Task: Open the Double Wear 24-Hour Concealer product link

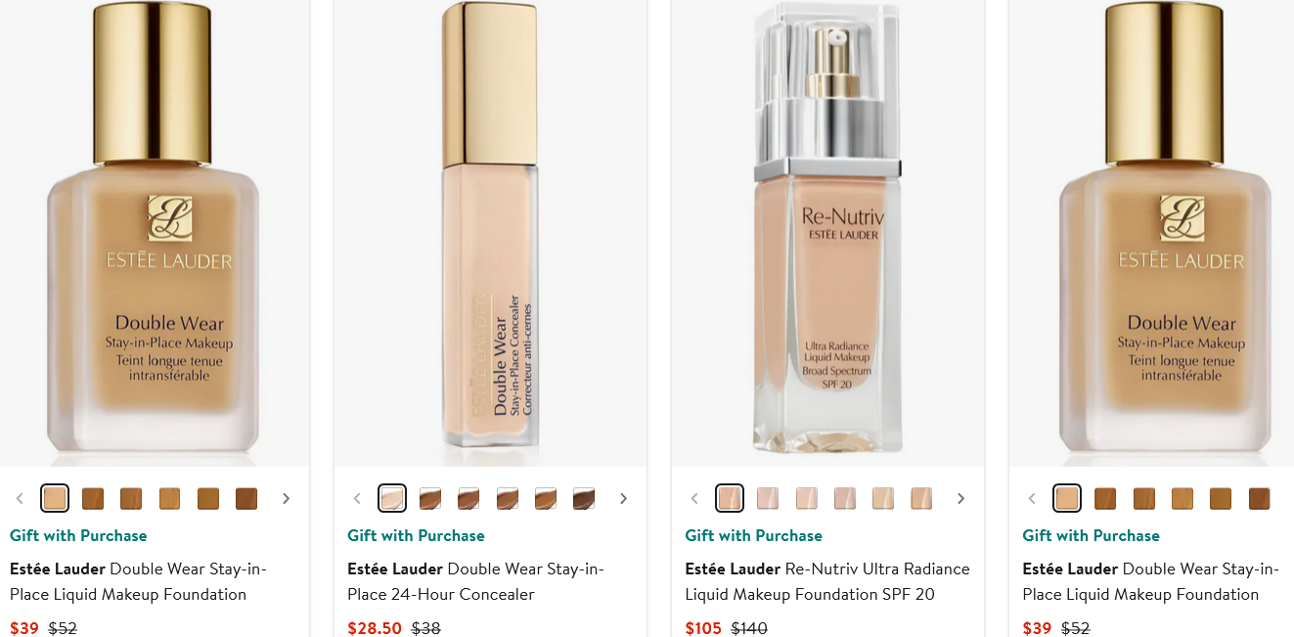Action: pos(475,581)
